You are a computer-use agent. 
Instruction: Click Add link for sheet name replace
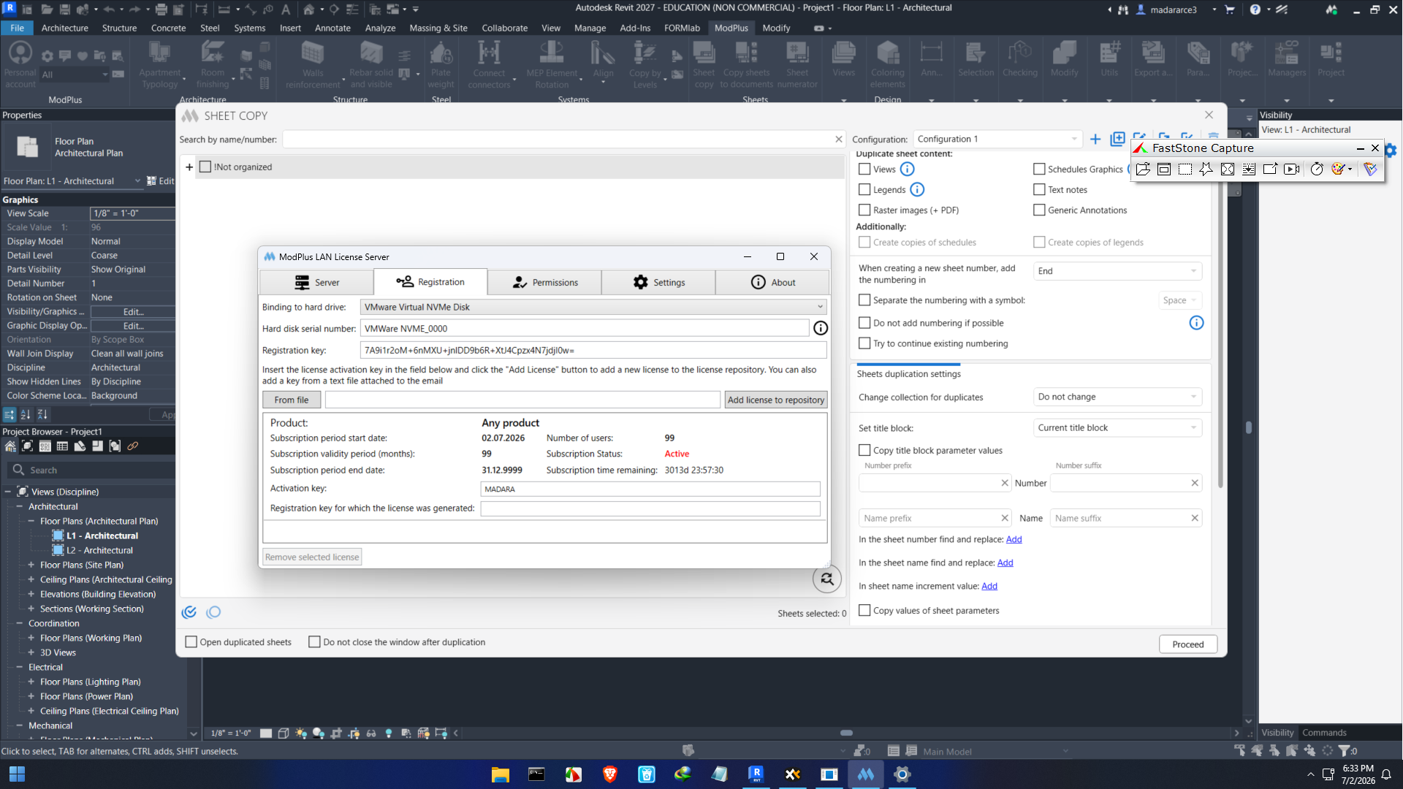1005,563
